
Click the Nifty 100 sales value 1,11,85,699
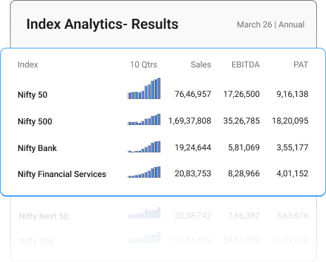(x=190, y=240)
